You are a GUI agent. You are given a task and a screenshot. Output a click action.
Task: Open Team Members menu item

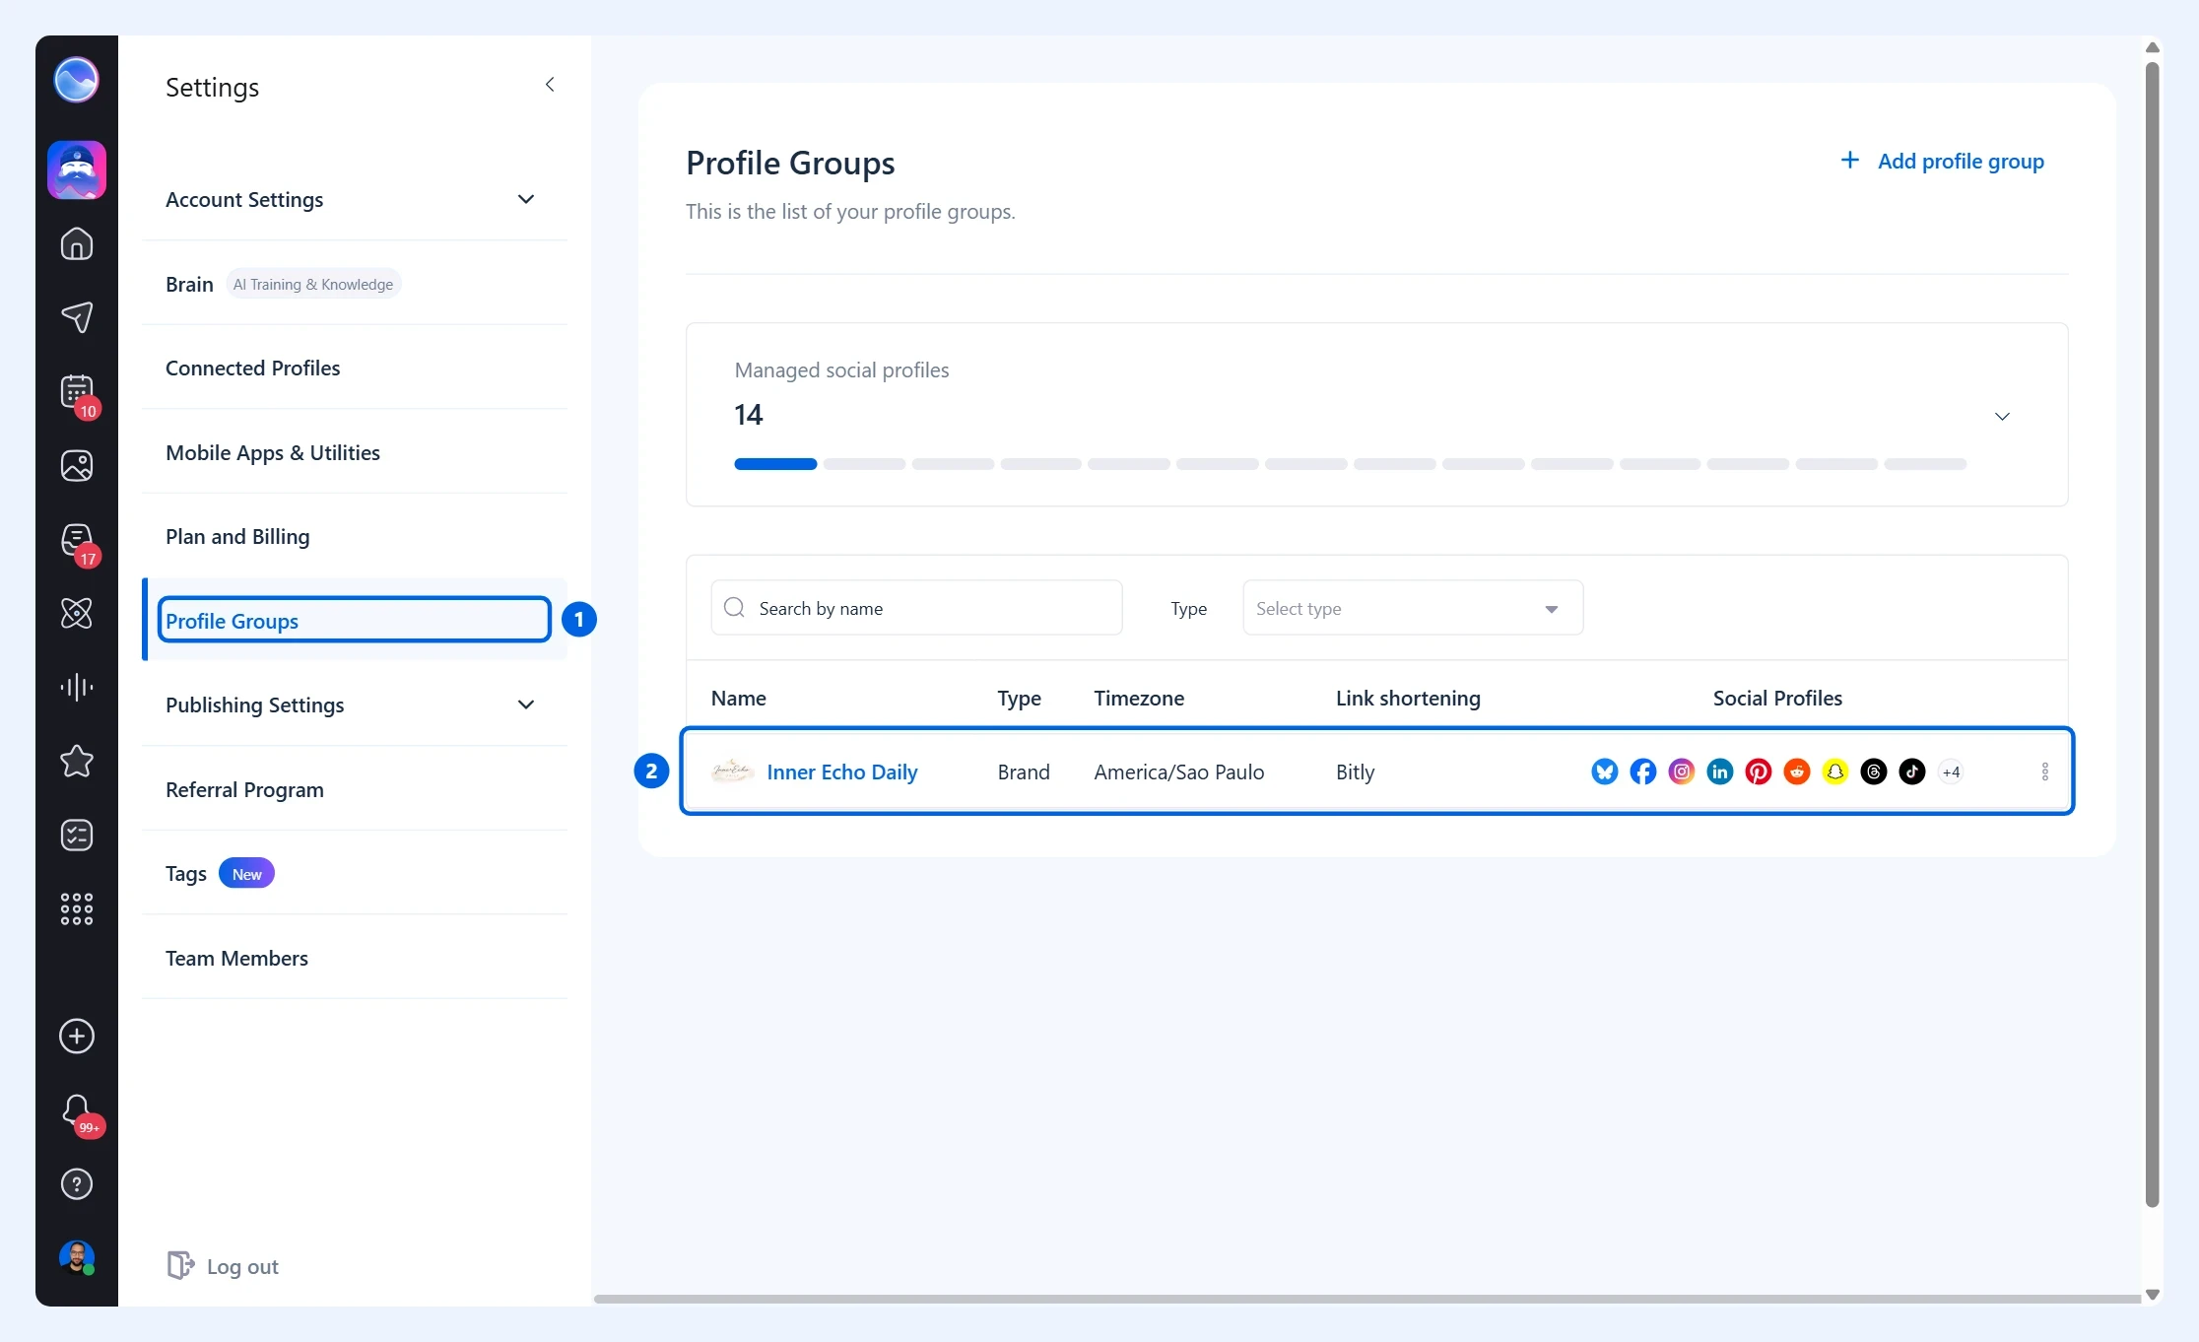click(x=354, y=958)
